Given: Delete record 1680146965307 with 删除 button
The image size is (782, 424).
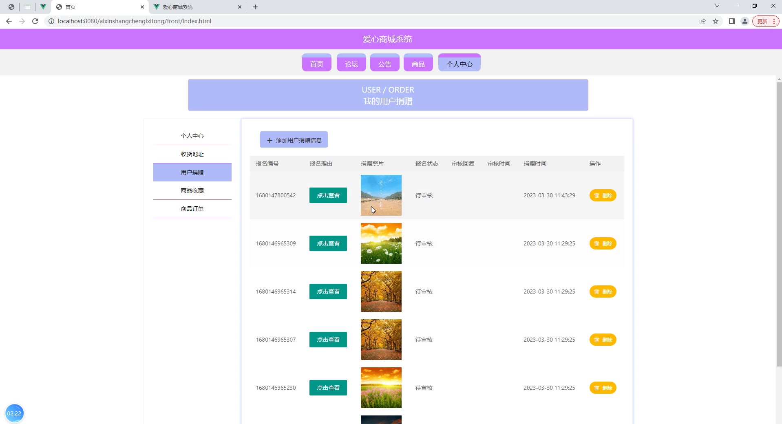Looking at the screenshot, I should (x=603, y=340).
